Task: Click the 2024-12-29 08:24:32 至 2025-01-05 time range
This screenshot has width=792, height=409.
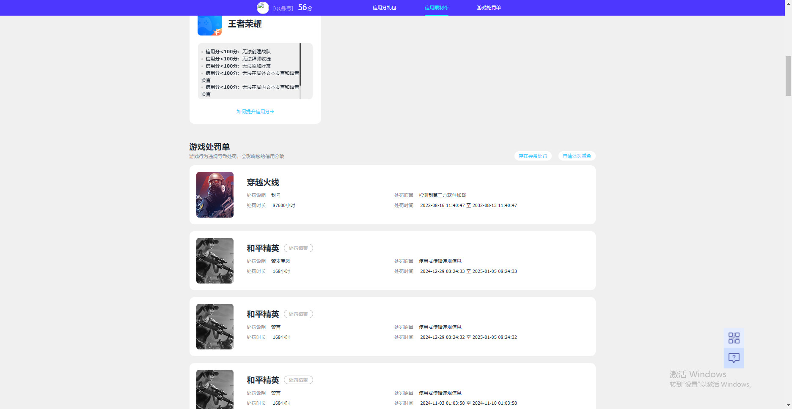Action: click(468, 337)
